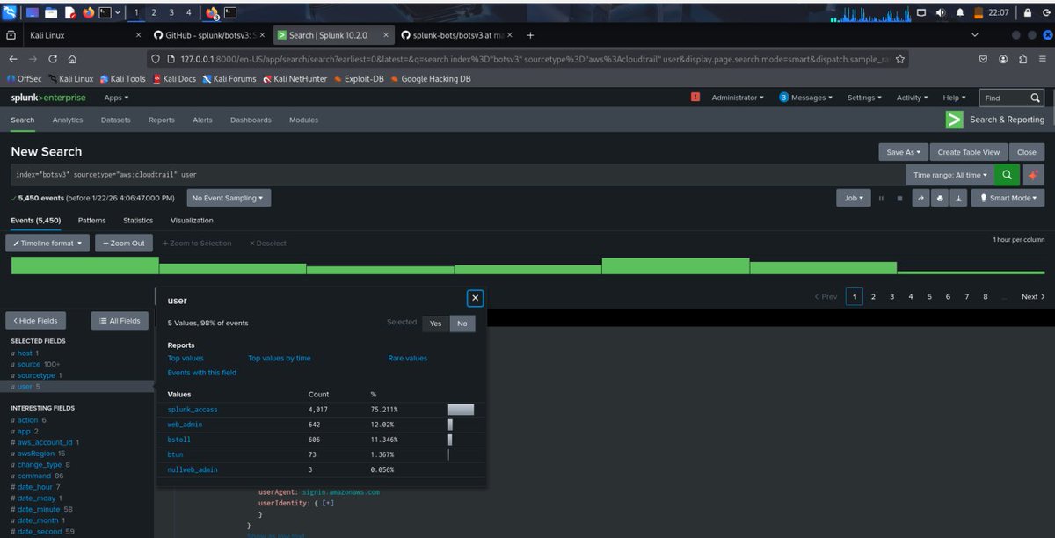Open the Firefox application menu
Screen dimensions: 1055x538
pyautogui.click(x=1043, y=59)
